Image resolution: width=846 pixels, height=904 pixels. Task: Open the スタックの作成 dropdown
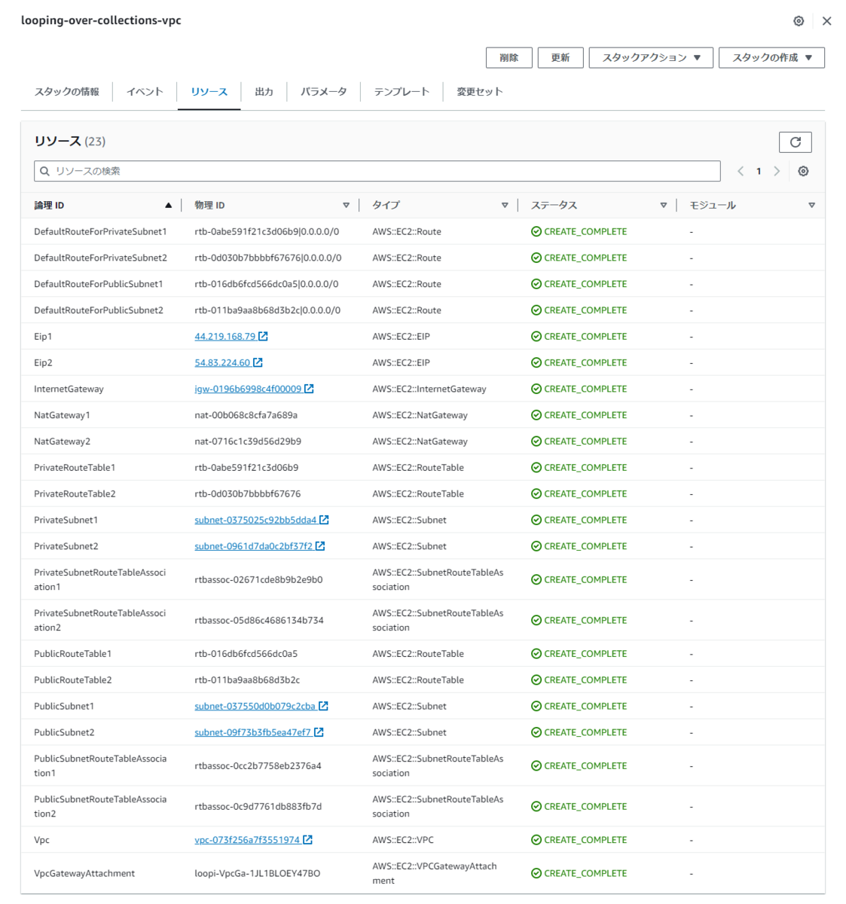coord(771,57)
